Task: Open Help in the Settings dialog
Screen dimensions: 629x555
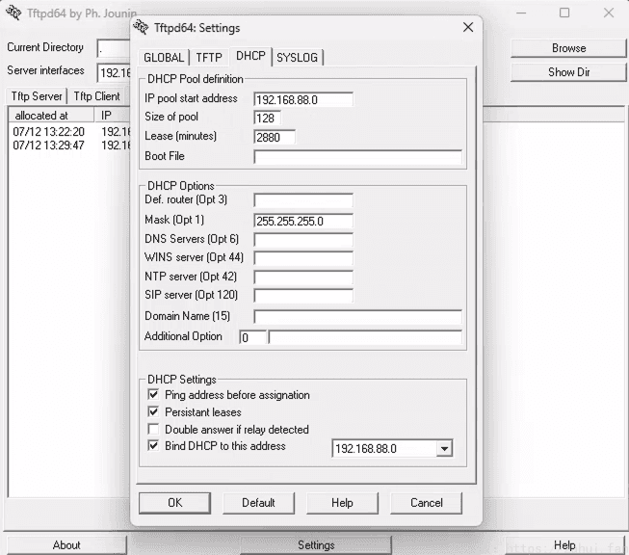Action: click(x=342, y=503)
